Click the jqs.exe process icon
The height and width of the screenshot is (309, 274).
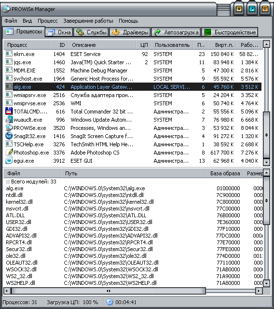coord(9,62)
